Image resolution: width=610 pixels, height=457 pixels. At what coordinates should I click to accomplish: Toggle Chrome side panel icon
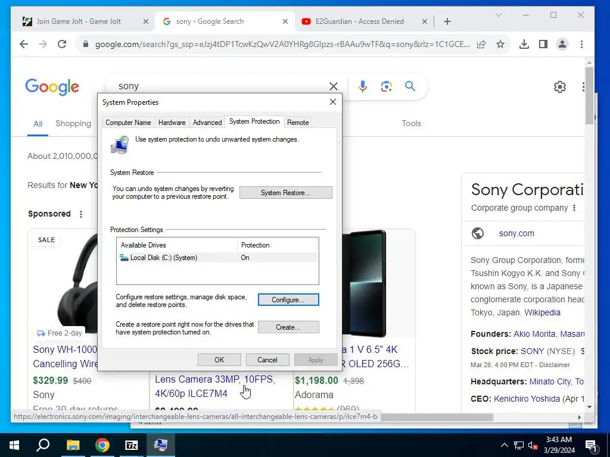coord(543,44)
